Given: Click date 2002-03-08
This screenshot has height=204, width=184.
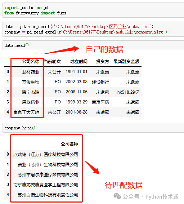Looking at the screenshot, I should tap(77, 82).
